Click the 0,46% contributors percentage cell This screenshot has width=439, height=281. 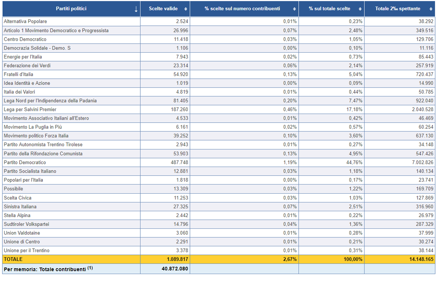[x=290, y=110]
